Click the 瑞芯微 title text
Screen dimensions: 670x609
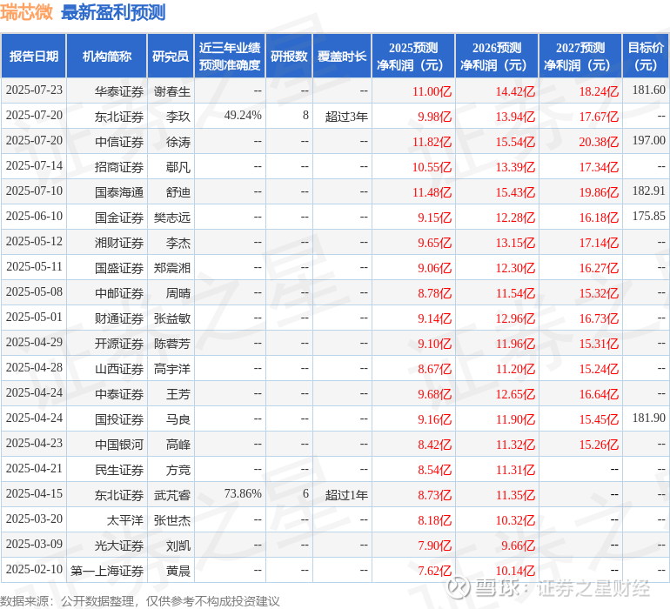[26, 12]
